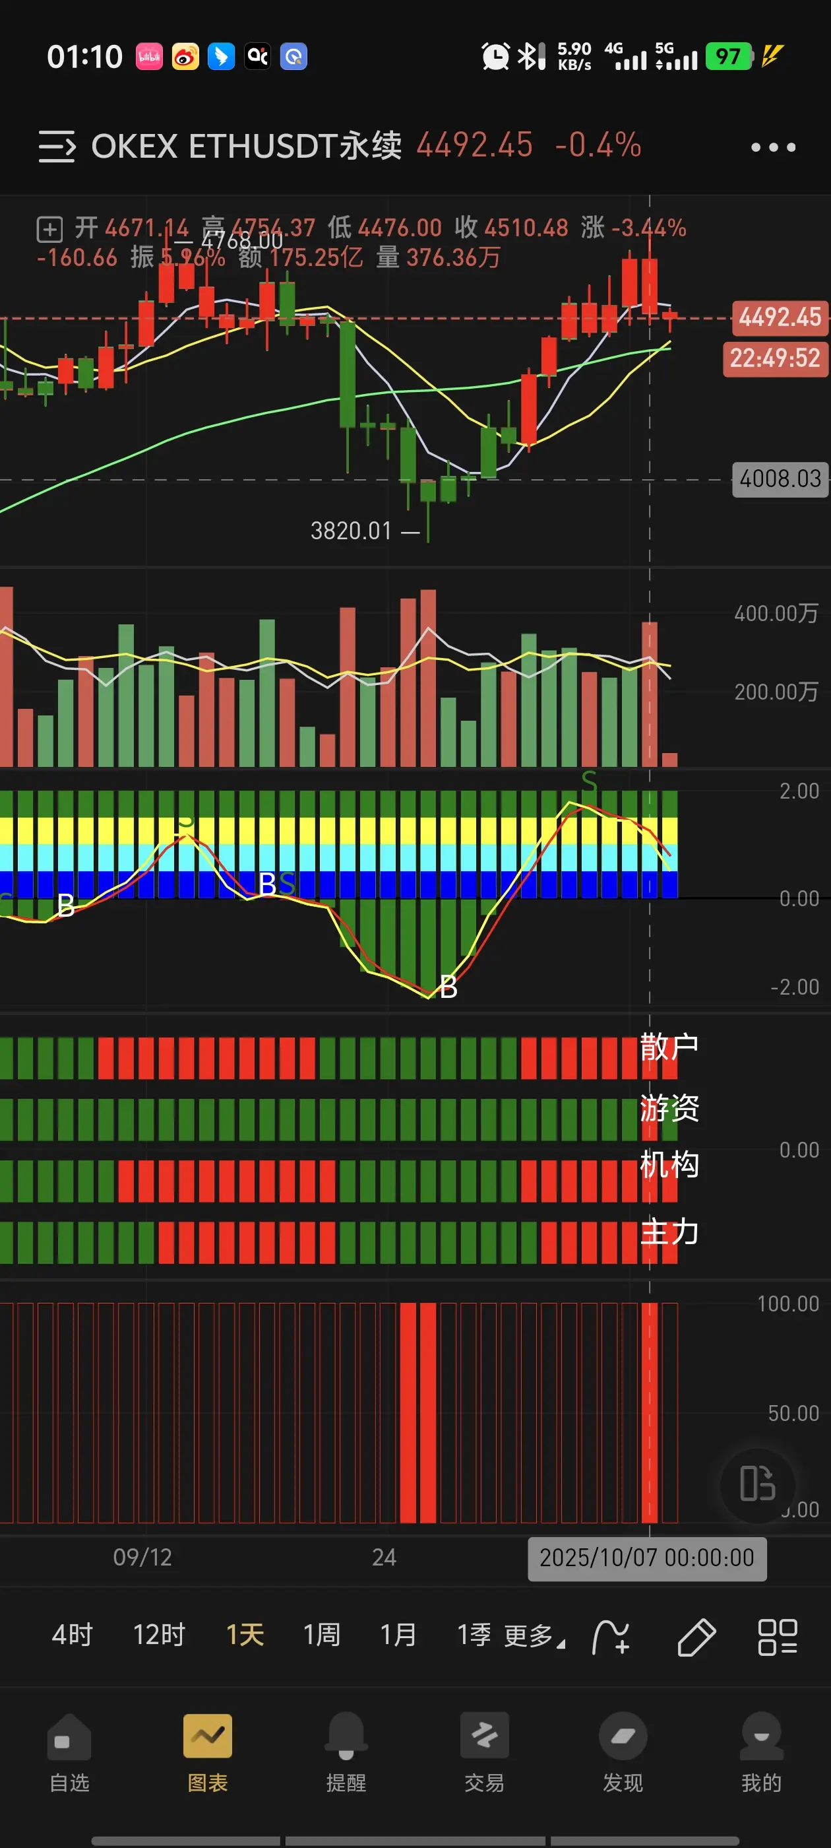This screenshot has height=1848, width=831.
Task: Go to the 图表 chart tab
Action: (x=208, y=1754)
